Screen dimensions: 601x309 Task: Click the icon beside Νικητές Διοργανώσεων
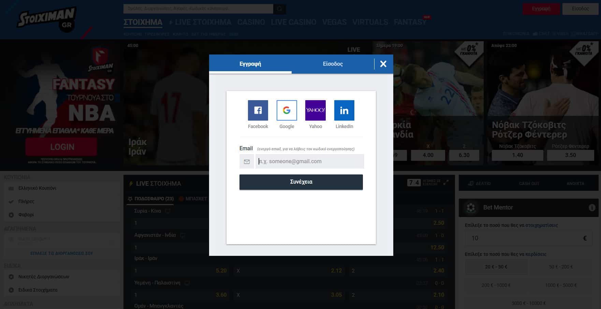point(11,277)
